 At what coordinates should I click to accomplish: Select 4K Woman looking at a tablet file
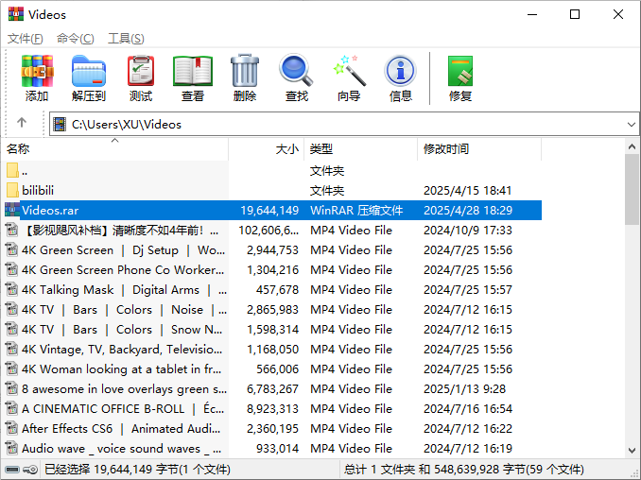click(x=271, y=369)
